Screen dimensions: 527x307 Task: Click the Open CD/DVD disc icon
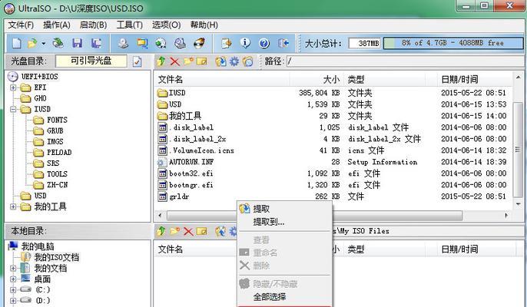tap(58, 43)
